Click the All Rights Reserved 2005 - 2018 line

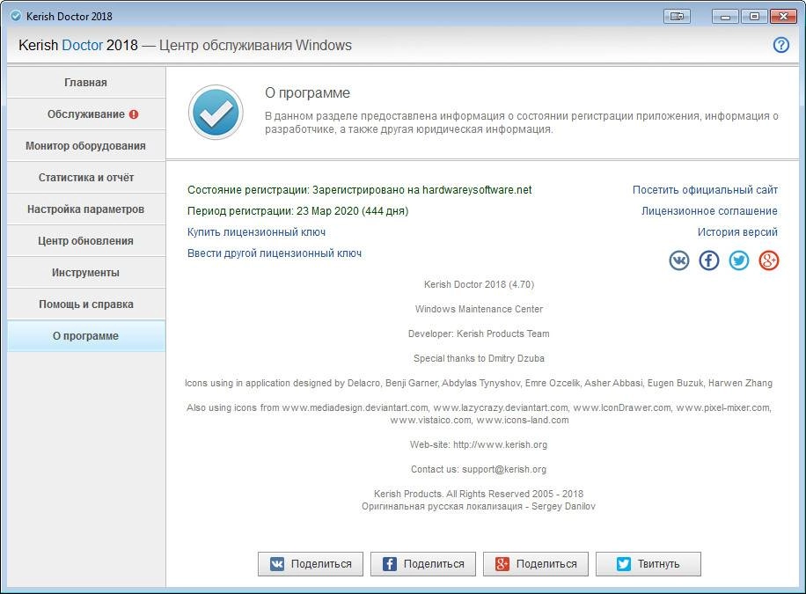point(479,494)
